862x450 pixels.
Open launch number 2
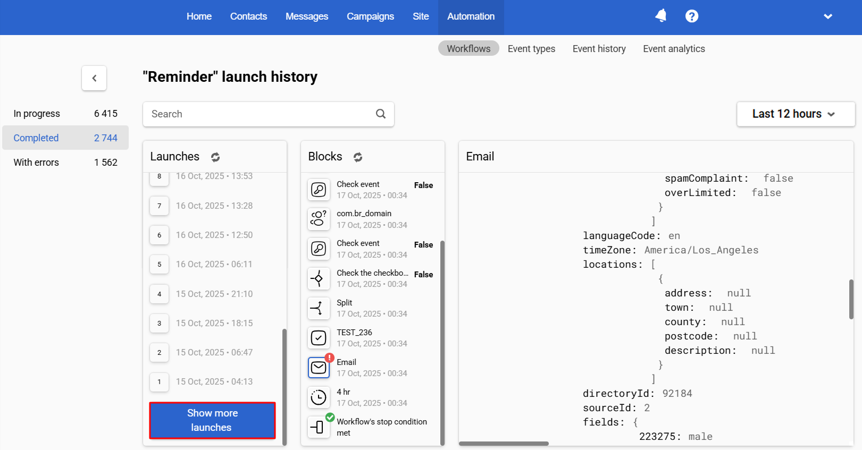click(159, 352)
